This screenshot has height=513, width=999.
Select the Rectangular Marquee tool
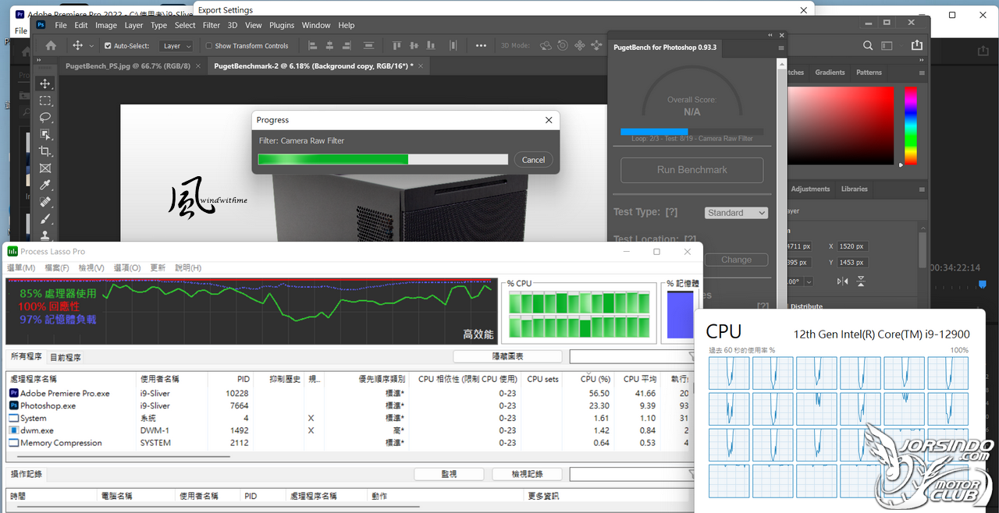coord(45,101)
